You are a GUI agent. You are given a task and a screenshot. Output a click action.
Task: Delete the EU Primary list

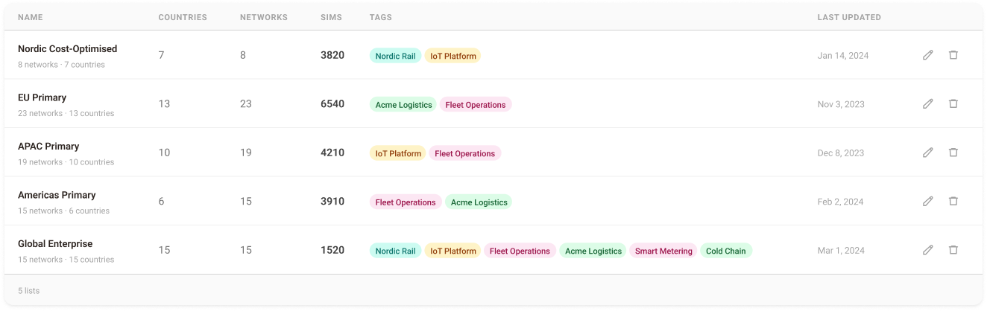[x=953, y=104]
